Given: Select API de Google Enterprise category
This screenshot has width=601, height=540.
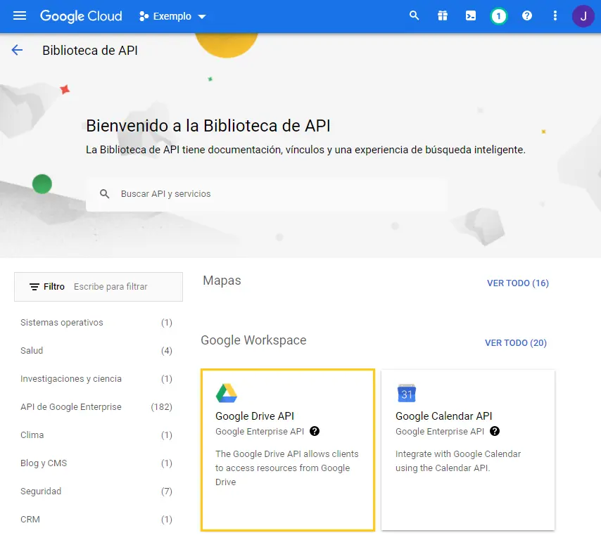Looking at the screenshot, I should (96, 406).
